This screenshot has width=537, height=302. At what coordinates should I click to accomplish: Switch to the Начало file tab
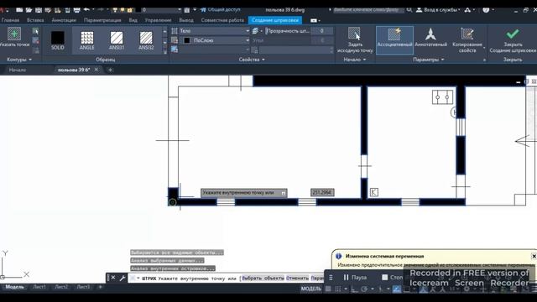point(18,70)
